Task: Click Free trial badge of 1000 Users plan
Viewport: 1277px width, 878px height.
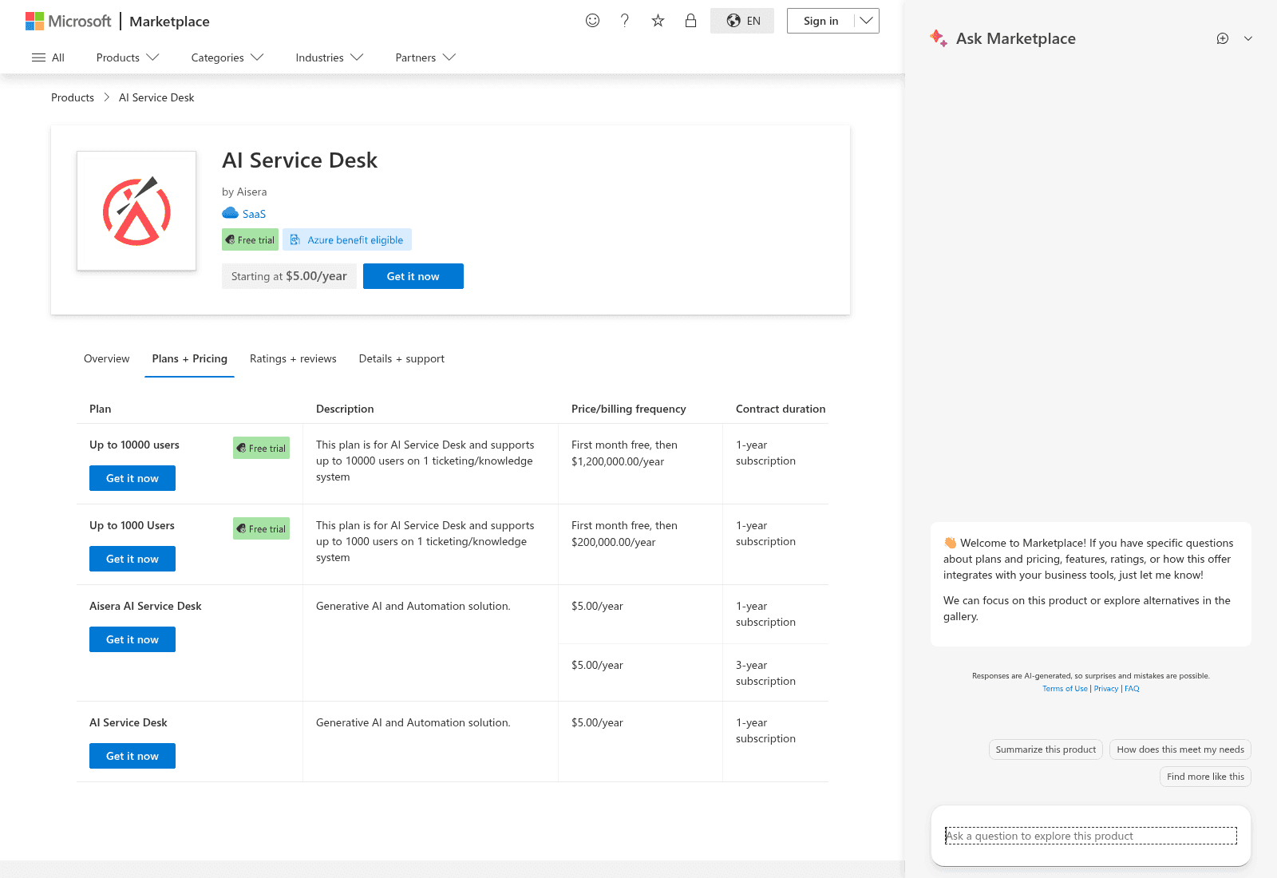Action: coord(261,528)
